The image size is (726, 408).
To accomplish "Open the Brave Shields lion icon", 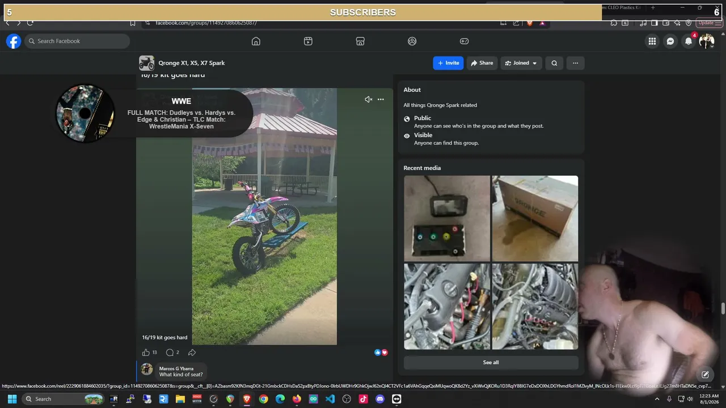I will [530, 23].
